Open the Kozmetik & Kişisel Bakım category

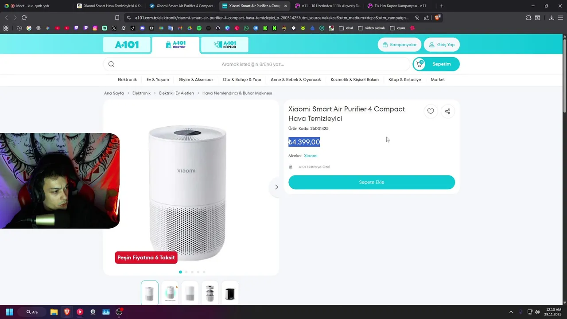(354, 80)
